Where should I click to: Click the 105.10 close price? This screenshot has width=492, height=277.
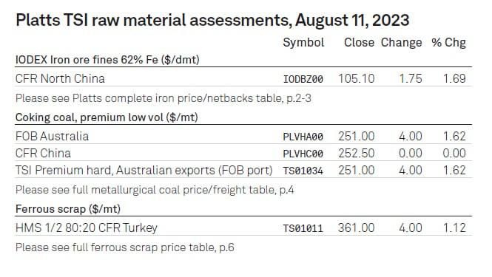click(x=356, y=78)
